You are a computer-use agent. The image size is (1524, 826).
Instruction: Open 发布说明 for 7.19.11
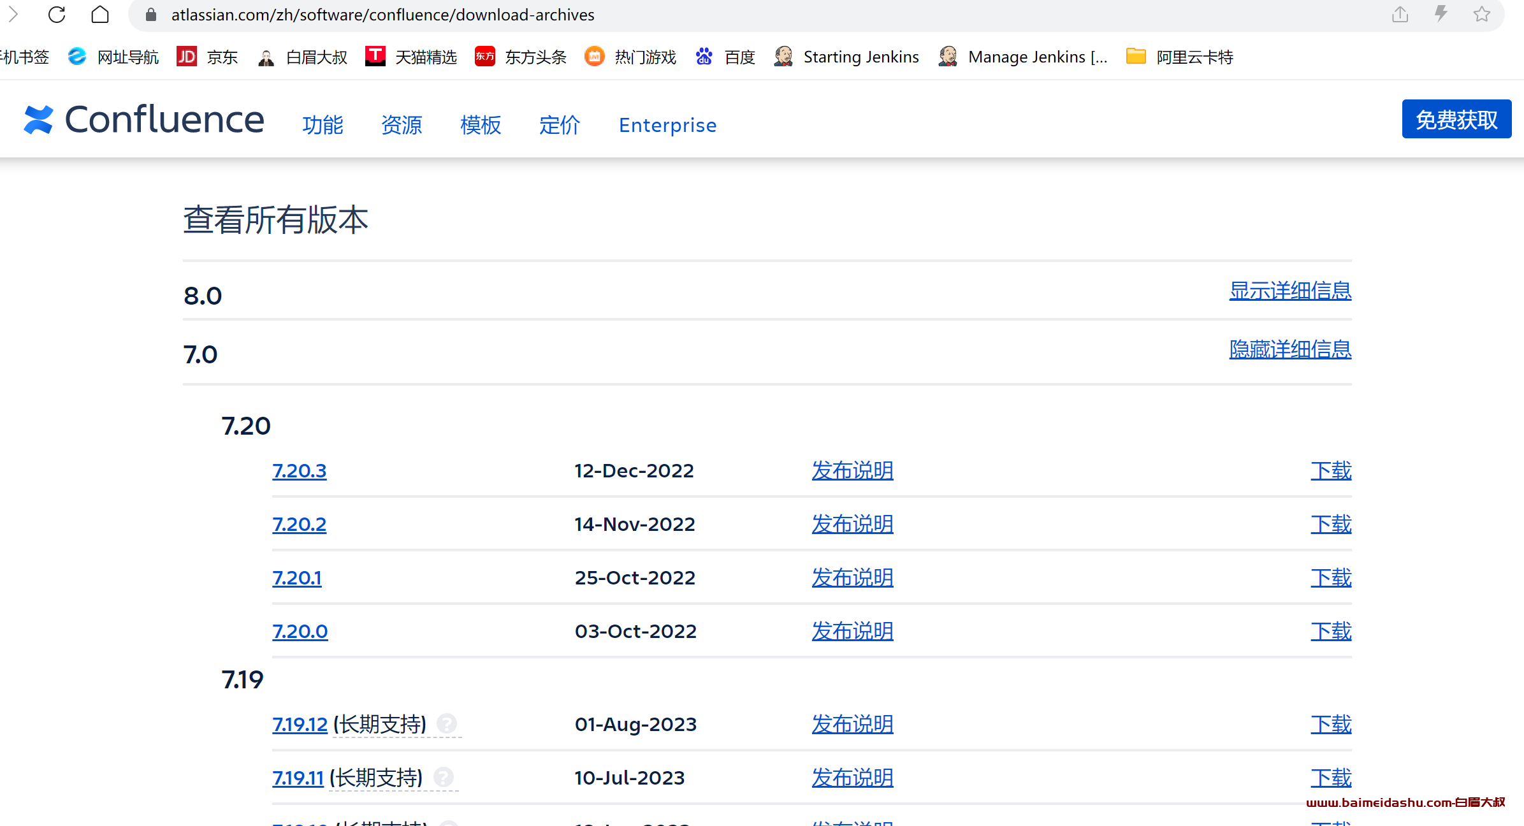852,778
